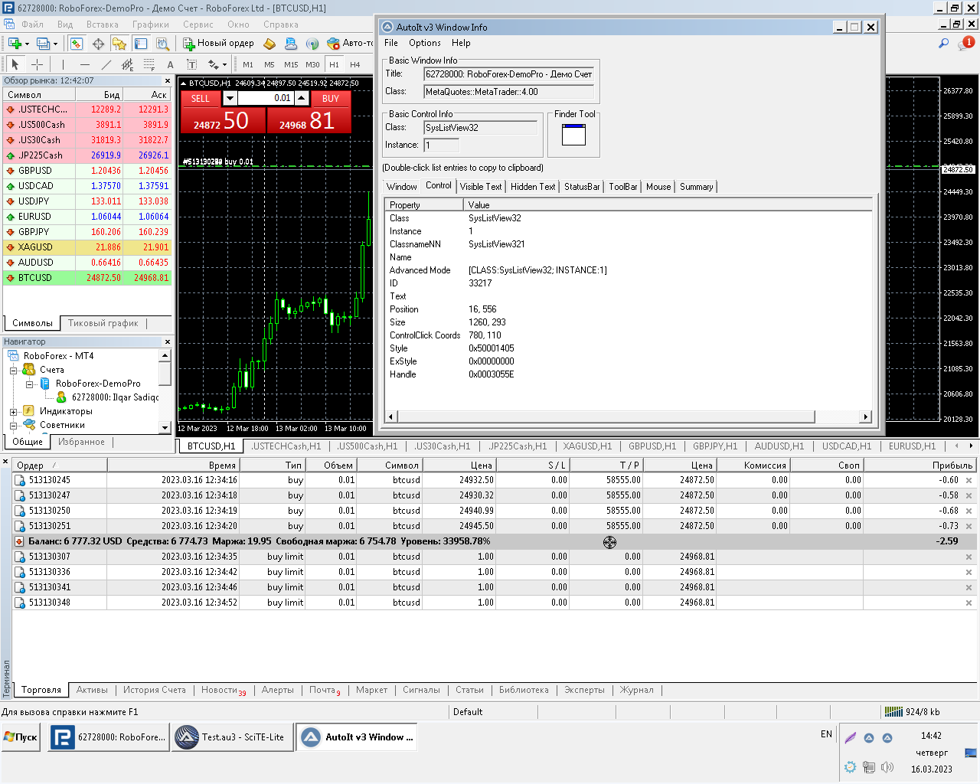Select the Fibonacci retracement tool
This screenshot has height=784, width=980.
pos(149,64)
